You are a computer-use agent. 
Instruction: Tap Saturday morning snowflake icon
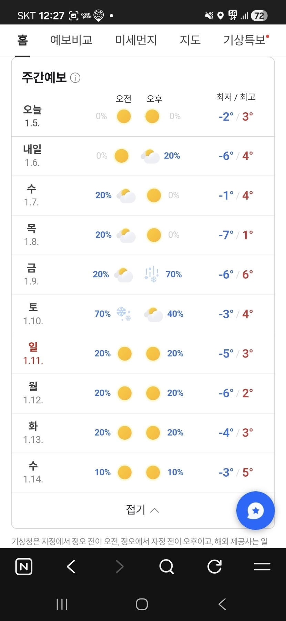[123, 314]
